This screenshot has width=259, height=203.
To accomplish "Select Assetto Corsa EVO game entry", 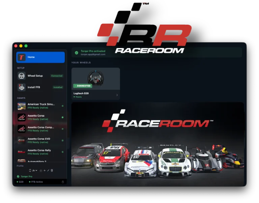I will pyautogui.click(x=40, y=140).
